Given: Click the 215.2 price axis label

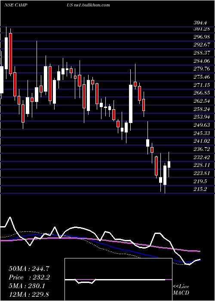Looking at the screenshot, I should tap(200, 189).
